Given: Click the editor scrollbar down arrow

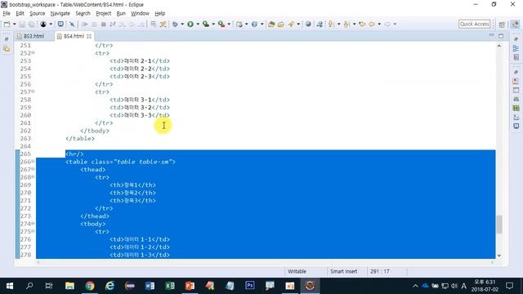Looking at the screenshot, I should click(x=499, y=256).
